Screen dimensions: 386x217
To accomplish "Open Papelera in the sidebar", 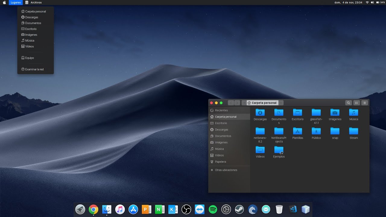I will pyautogui.click(x=229, y=162).
